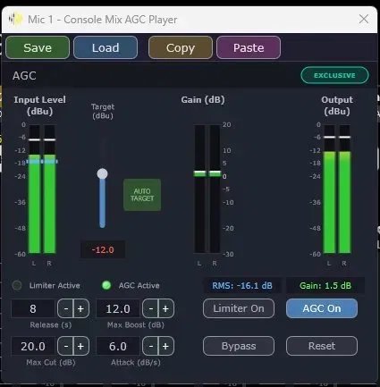
Task: Click the Gain right channel meter
Action: click(x=215, y=189)
